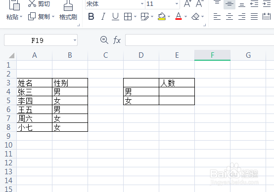The width and height of the screenshot is (274, 192).
Task: Select column B header
Action: click(70, 55)
